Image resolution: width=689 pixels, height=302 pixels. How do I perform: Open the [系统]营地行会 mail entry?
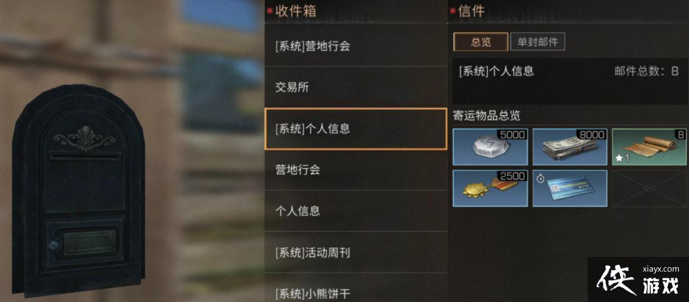point(356,46)
